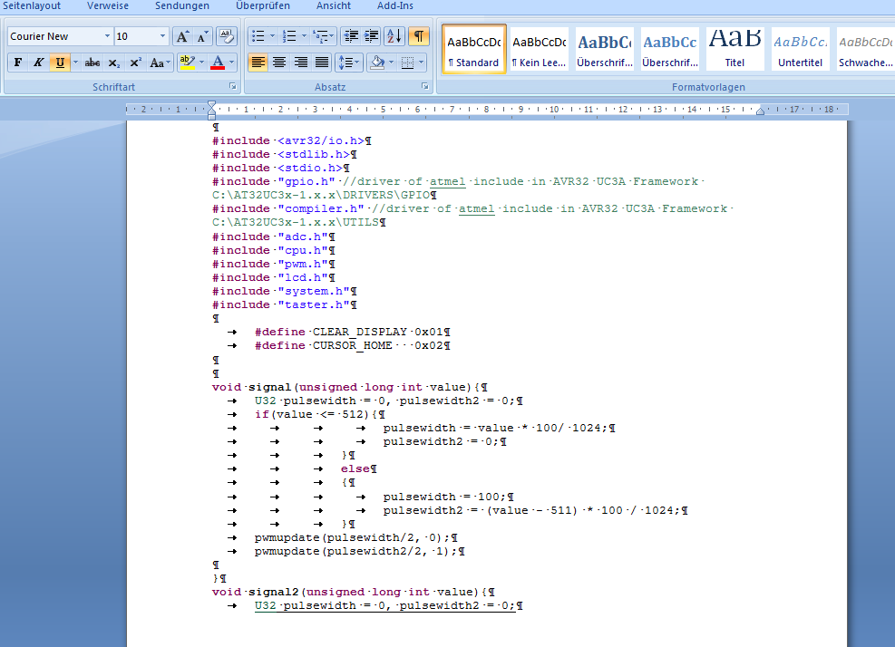Click the pwmupdate(pulsewidth2/2, 1) line
The width and height of the screenshot is (895, 647).
[360, 551]
